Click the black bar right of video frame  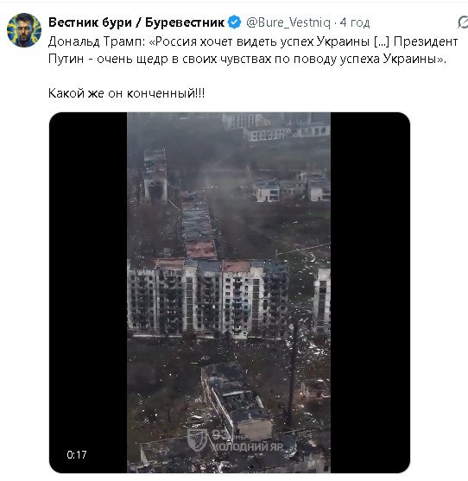[x=370, y=293]
